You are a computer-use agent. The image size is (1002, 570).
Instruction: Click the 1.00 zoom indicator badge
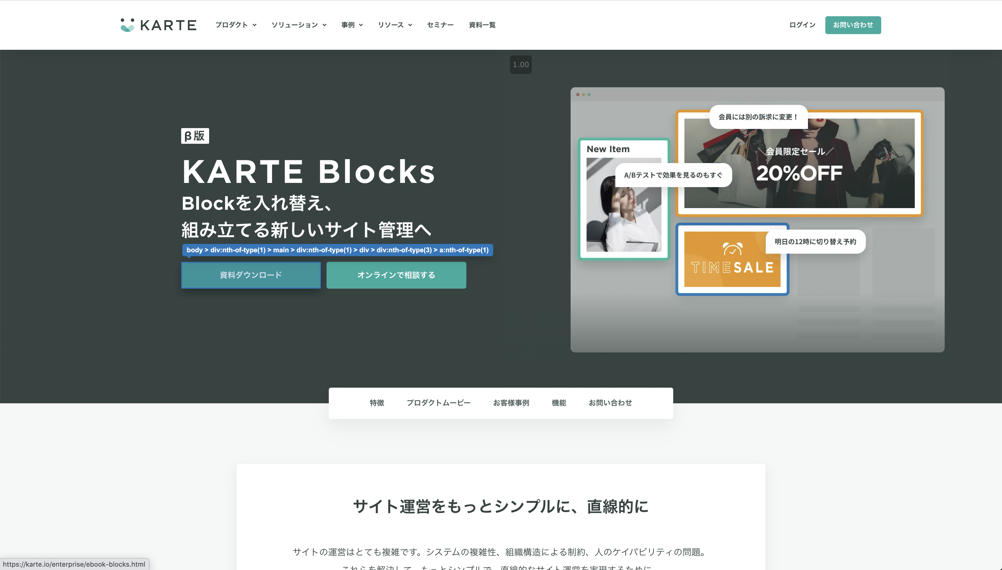(x=520, y=65)
